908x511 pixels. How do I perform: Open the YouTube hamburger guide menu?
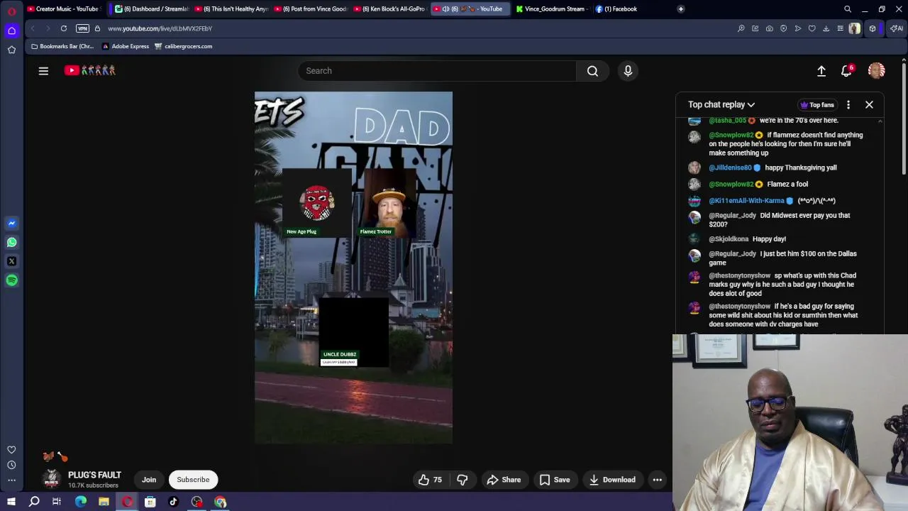click(x=43, y=70)
